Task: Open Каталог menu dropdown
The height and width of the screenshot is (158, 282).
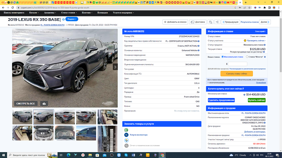Action: 34,13
